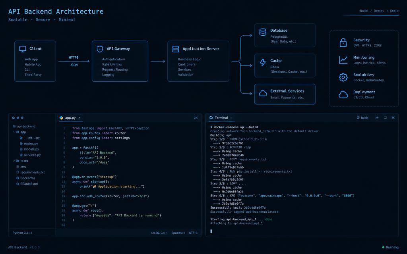Click the .env file icon
The image size is (407, 254).
(x=17, y=167)
